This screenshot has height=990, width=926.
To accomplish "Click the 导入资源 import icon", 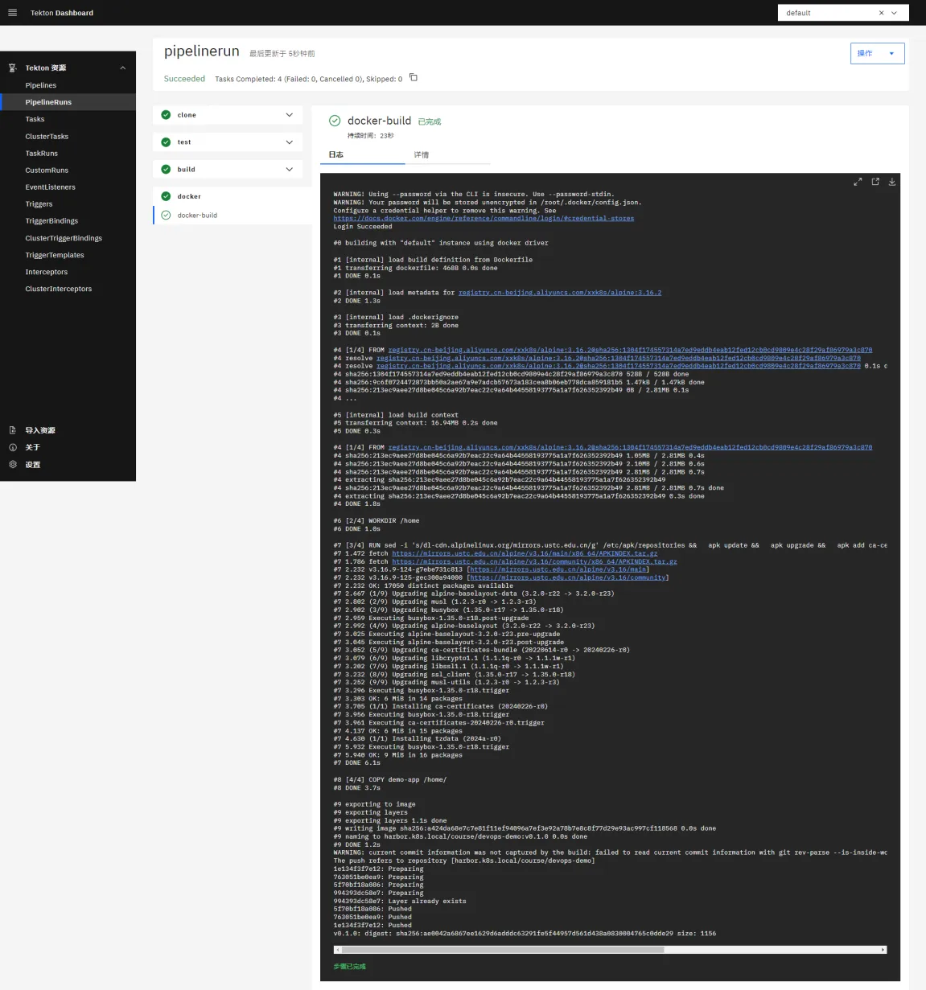I will coord(12,430).
